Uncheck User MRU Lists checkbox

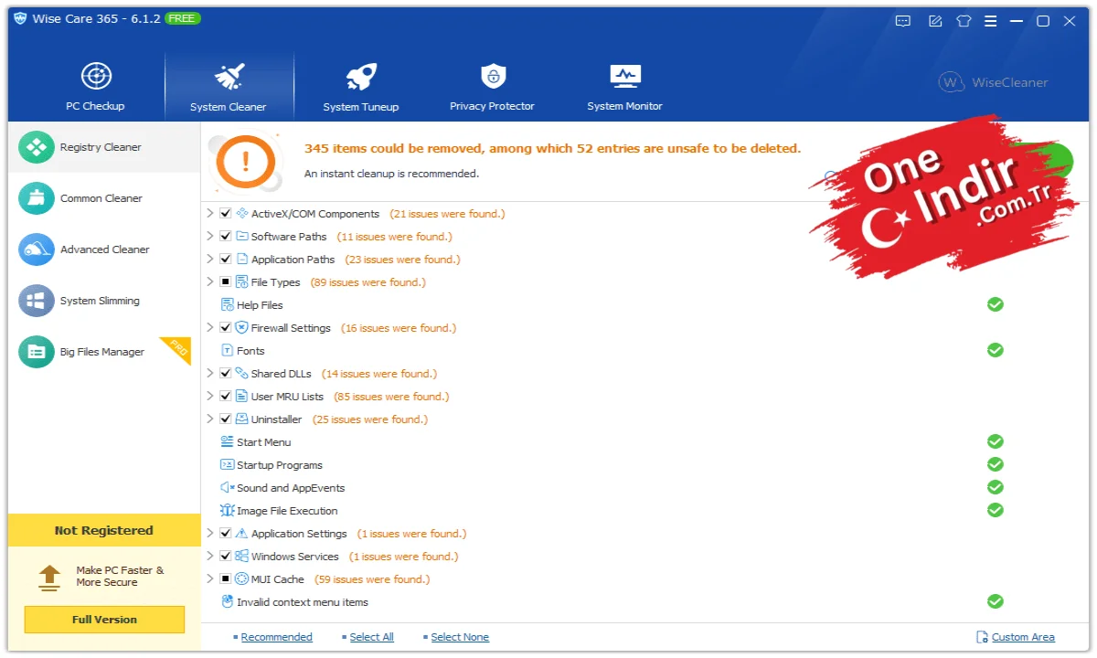[226, 397]
